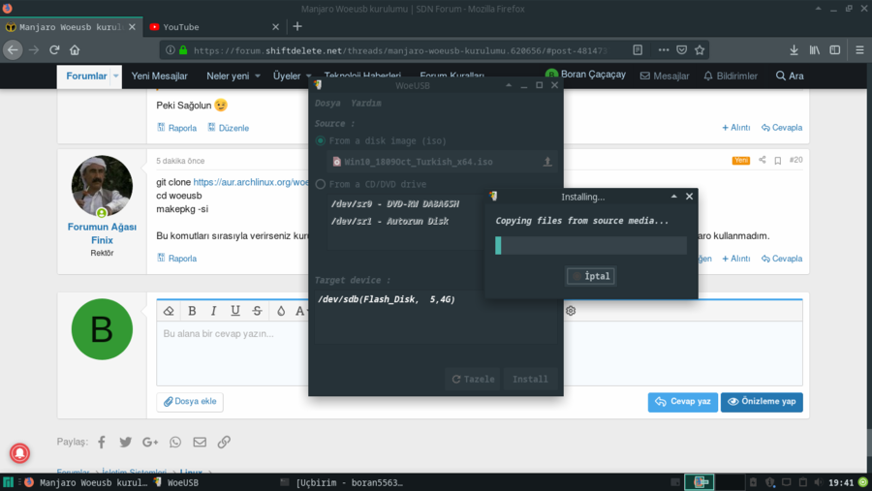
Task: Click the Firefox forward navigation arrow
Action: pos(34,50)
